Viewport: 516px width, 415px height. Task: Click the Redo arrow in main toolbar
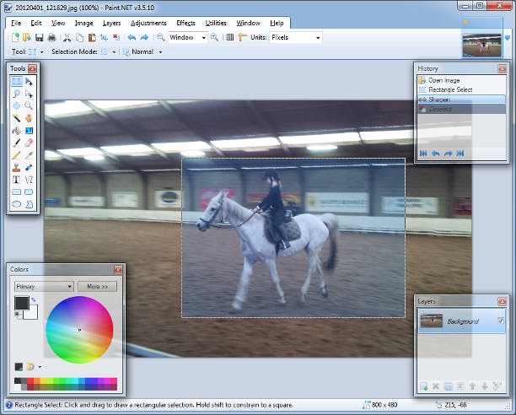(x=144, y=37)
